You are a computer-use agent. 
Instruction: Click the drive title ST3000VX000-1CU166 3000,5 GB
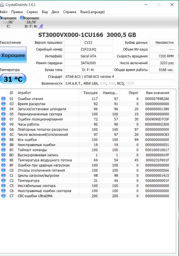(87, 35)
